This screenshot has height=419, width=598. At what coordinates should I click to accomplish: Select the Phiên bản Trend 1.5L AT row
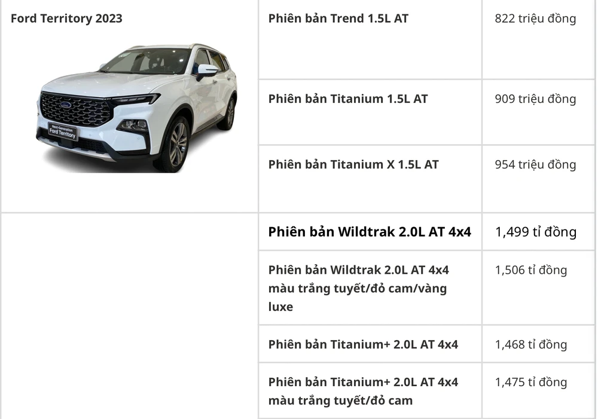pyautogui.click(x=338, y=19)
